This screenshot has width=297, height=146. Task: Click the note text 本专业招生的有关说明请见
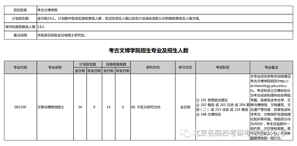pyautogui.click(x=270, y=77)
